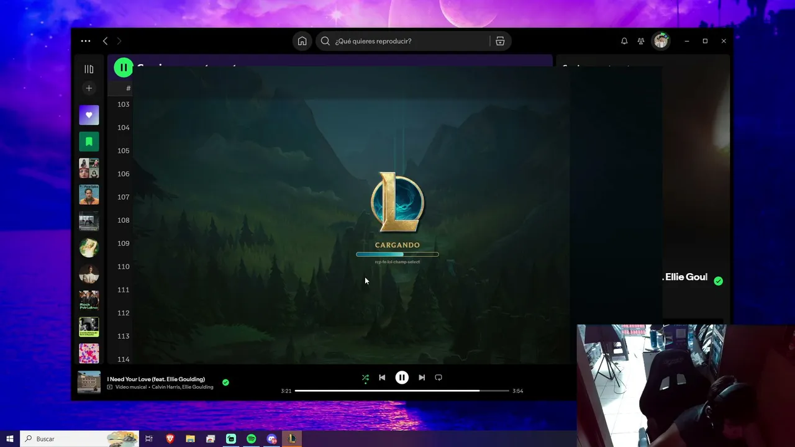Launch Brave browser from the taskbar
The width and height of the screenshot is (795, 447).
pyautogui.click(x=170, y=439)
